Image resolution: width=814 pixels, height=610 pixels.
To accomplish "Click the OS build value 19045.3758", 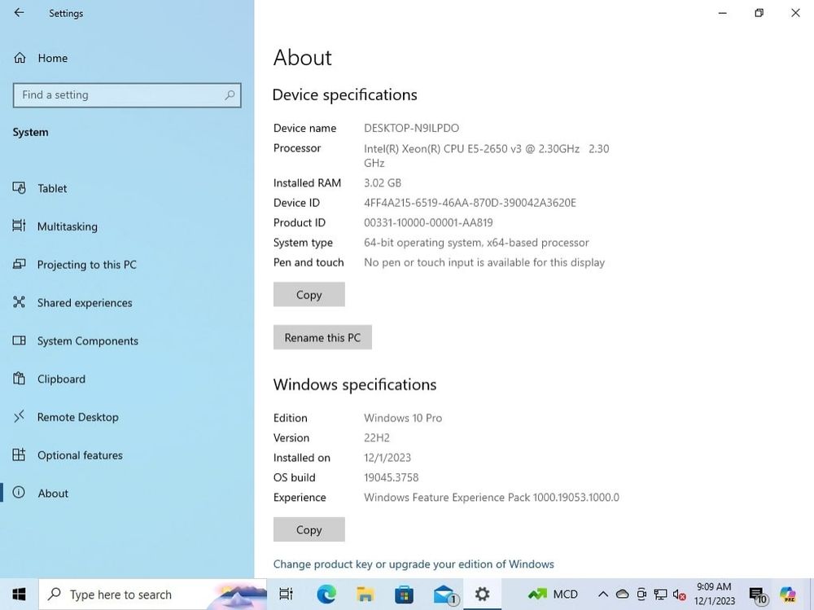I will (x=391, y=477).
